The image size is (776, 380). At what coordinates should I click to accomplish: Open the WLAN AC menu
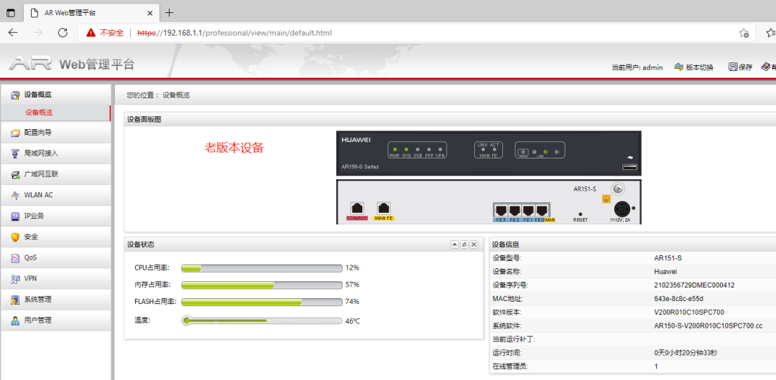click(x=55, y=195)
